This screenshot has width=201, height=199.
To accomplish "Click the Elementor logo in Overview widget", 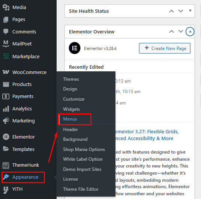I will pyautogui.click(x=75, y=48).
